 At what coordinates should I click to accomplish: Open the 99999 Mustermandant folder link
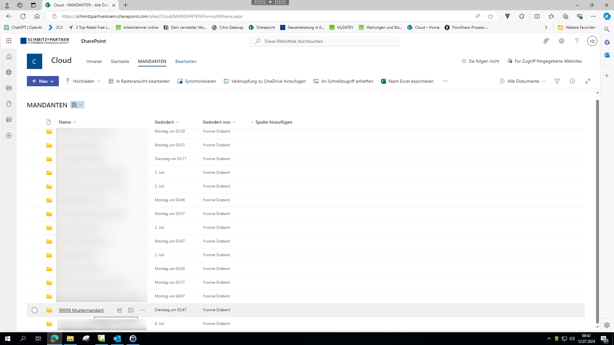click(81, 310)
